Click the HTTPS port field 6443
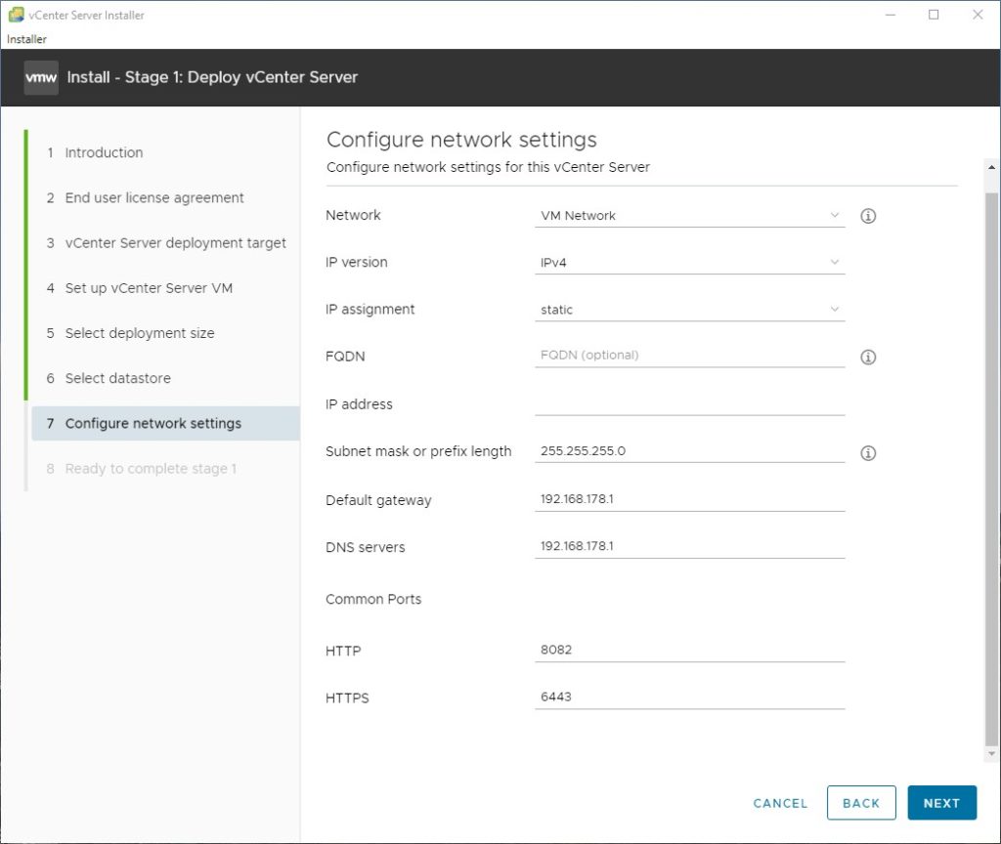This screenshot has width=1001, height=844. 689,697
